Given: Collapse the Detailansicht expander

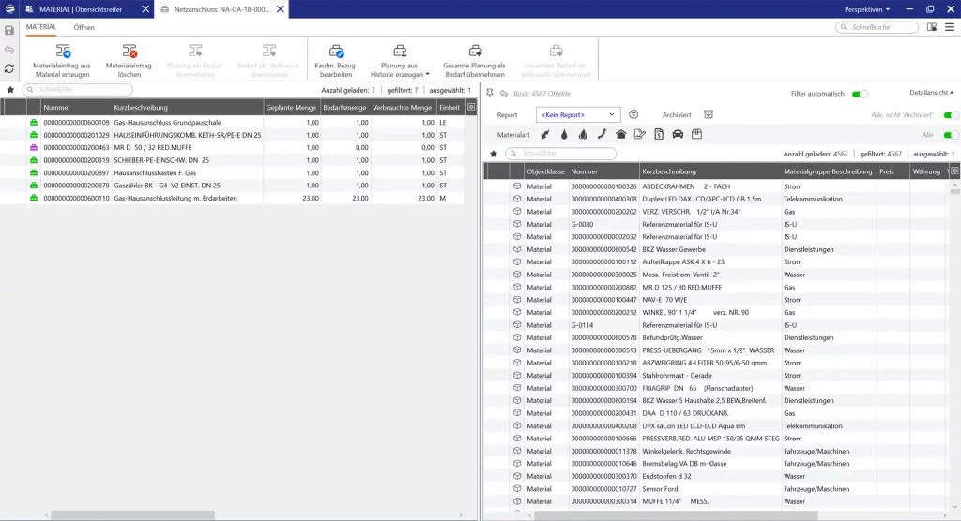Looking at the screenshot, I should click(x=931, y=93).
